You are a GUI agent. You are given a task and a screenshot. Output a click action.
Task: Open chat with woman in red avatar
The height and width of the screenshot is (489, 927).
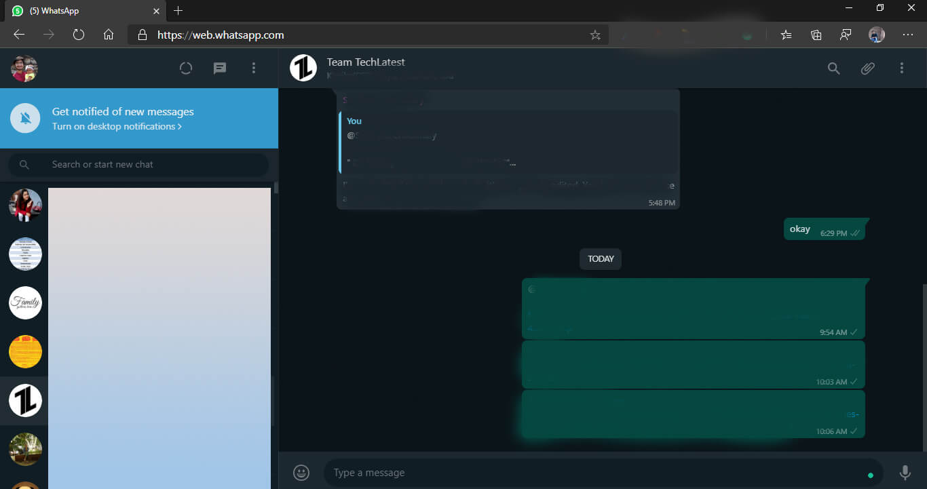click(x=25, y=205)
